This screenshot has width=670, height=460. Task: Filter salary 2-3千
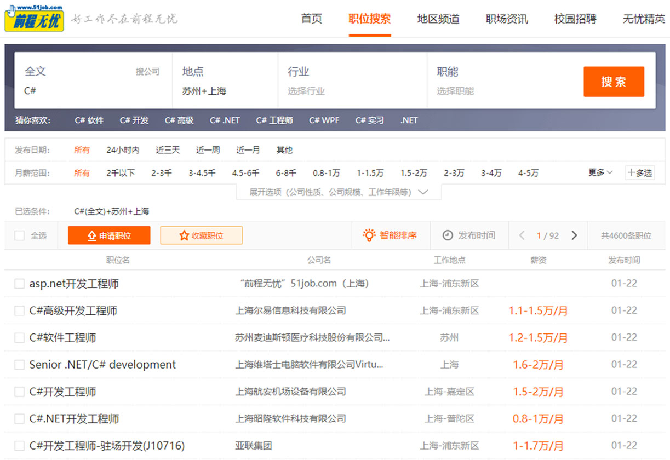(x=162, y=173)
